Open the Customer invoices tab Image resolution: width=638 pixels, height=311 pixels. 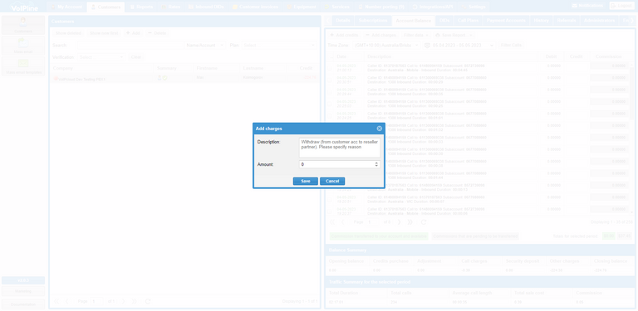[x=255, y=7]
